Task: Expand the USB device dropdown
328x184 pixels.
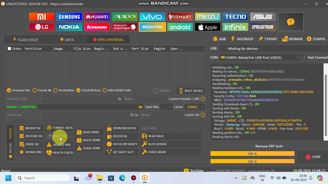Action: tap(274, 49)
